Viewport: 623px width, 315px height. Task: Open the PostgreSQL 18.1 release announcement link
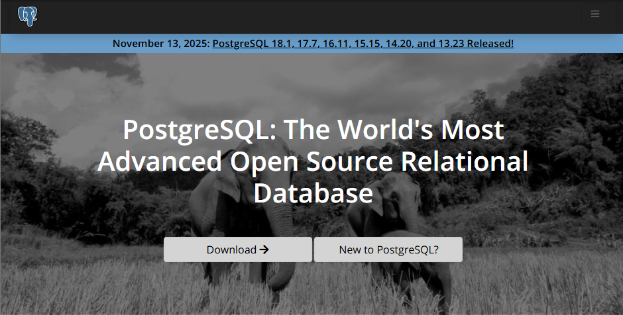point(363,44)
